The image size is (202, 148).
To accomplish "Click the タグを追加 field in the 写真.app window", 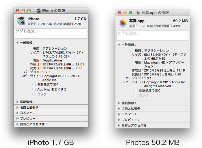I will [153, 35].
